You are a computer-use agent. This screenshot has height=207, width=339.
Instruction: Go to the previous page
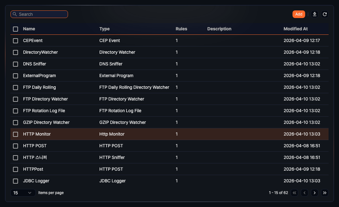click(304, 193)
